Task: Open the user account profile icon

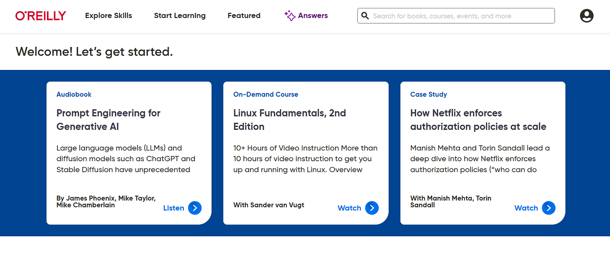Action: coord(587,16)
